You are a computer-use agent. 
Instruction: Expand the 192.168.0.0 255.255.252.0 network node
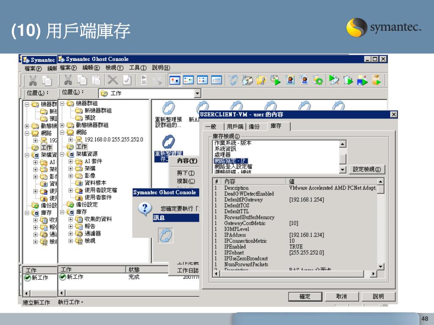tap(71, 140)
